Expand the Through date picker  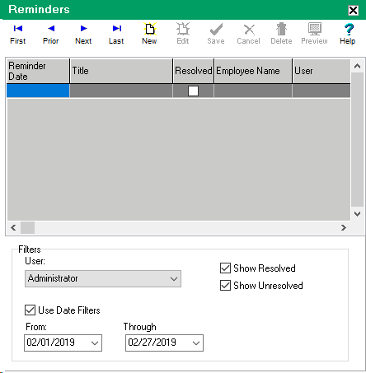pyautogui.click(x=196, y=343)
